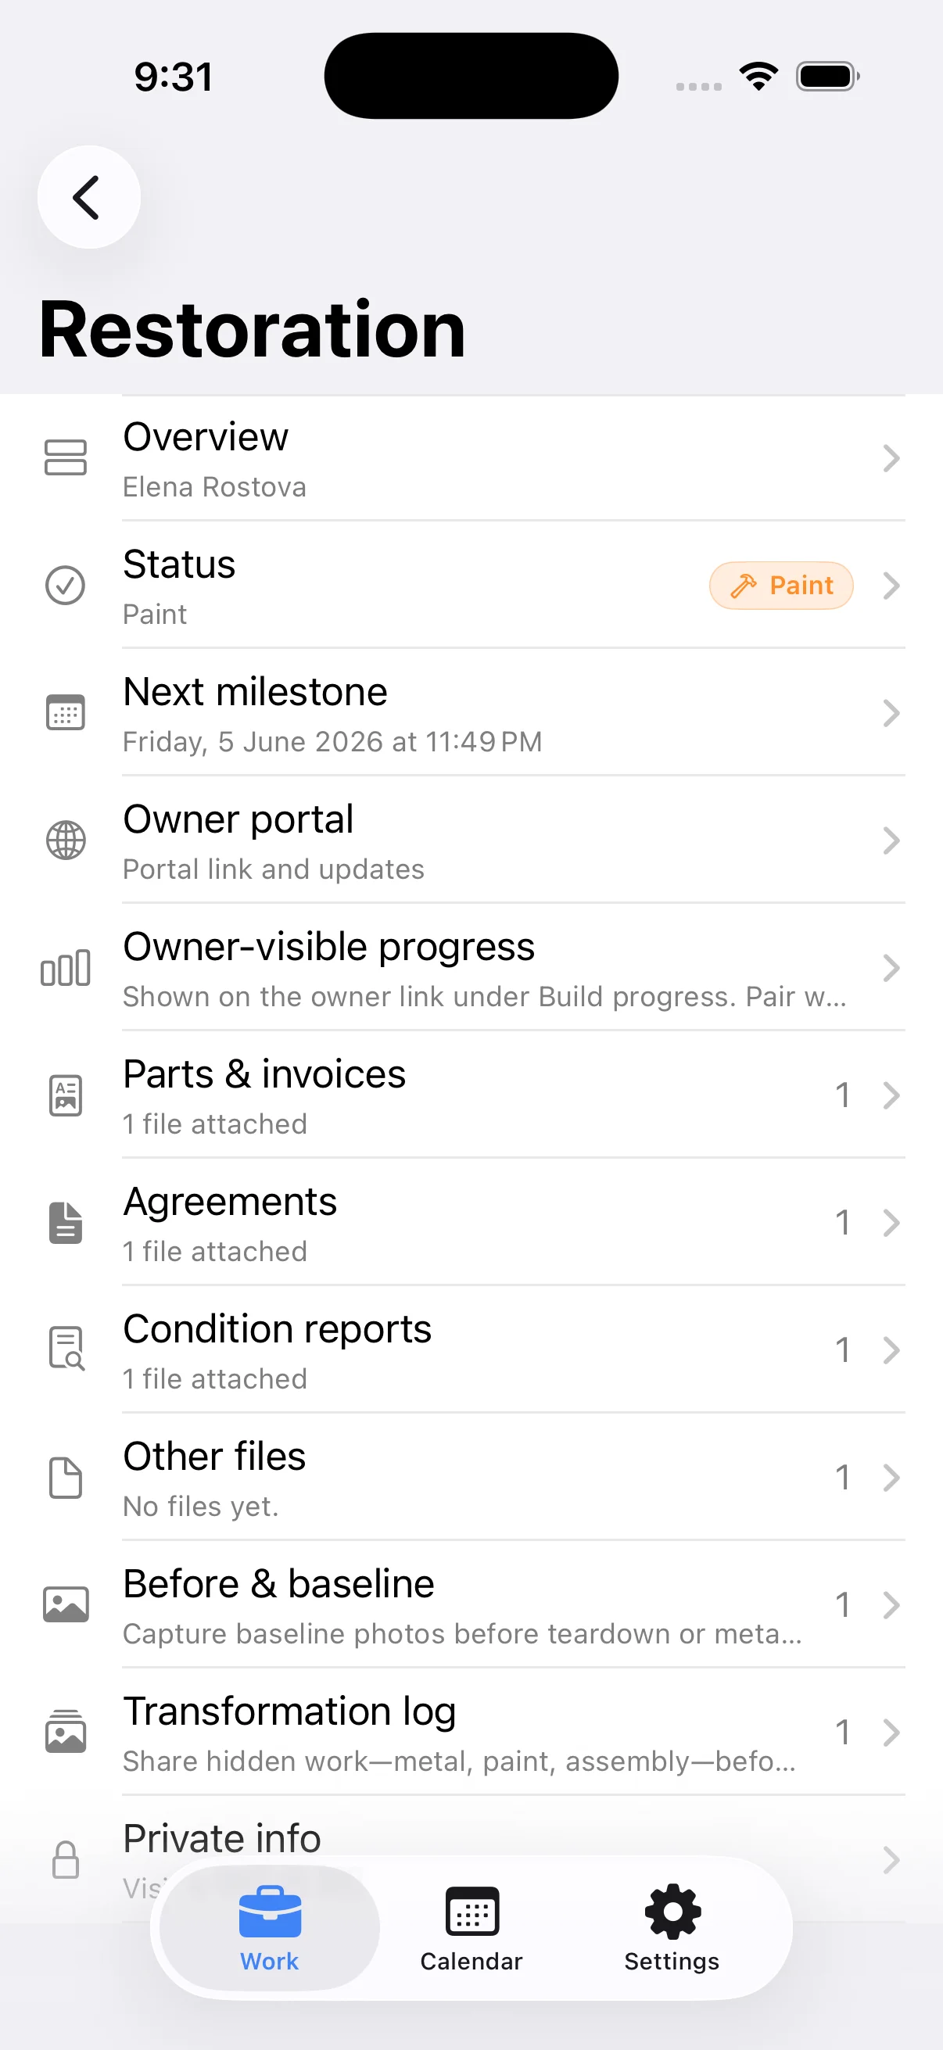Open Owner portal link and updates
Viewport: 943px width, 2050px height.
click(471, 840)
